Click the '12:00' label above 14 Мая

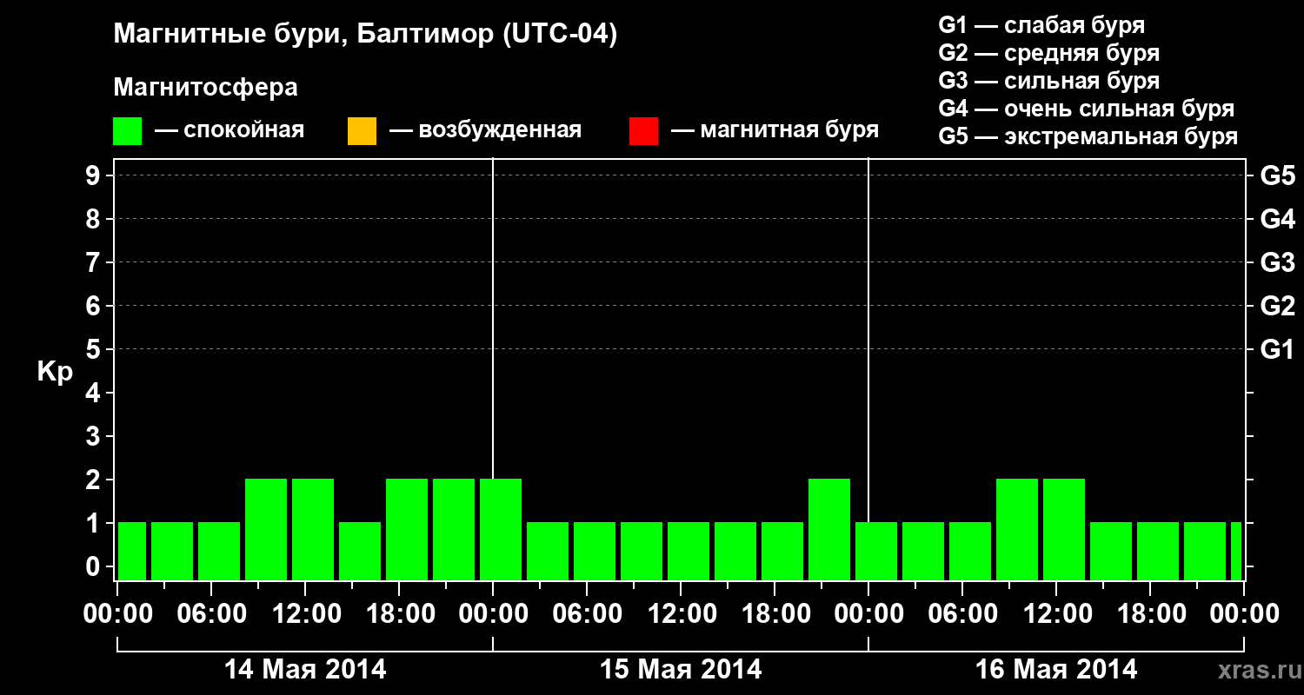click(305, 614)
